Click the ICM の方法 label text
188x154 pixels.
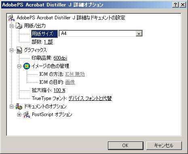point(51,74)
